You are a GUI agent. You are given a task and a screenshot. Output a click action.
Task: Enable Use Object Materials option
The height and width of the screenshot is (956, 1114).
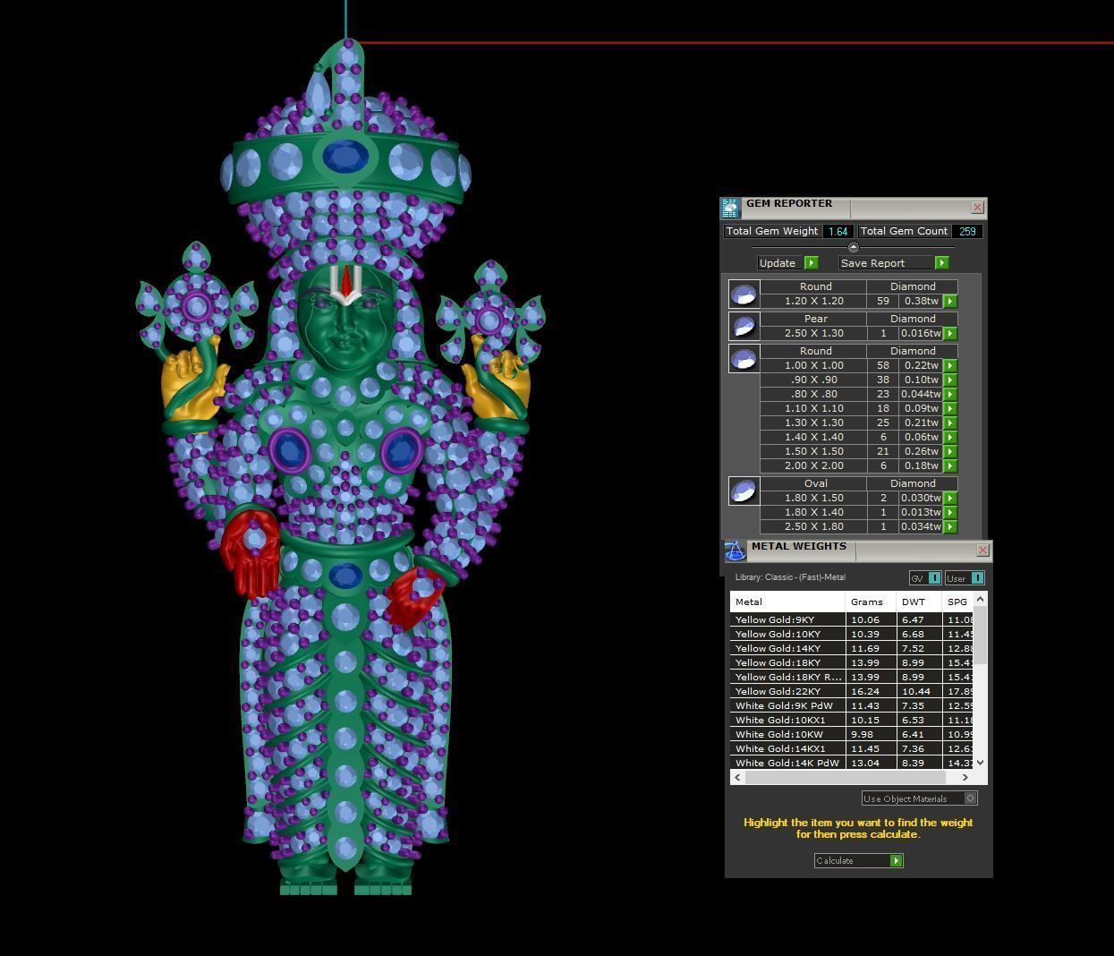click(x=970, y=798)
